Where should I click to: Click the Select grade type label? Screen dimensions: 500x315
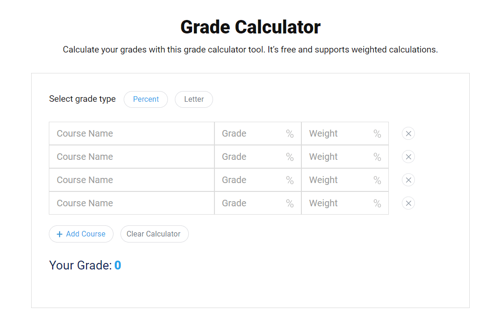82,99
